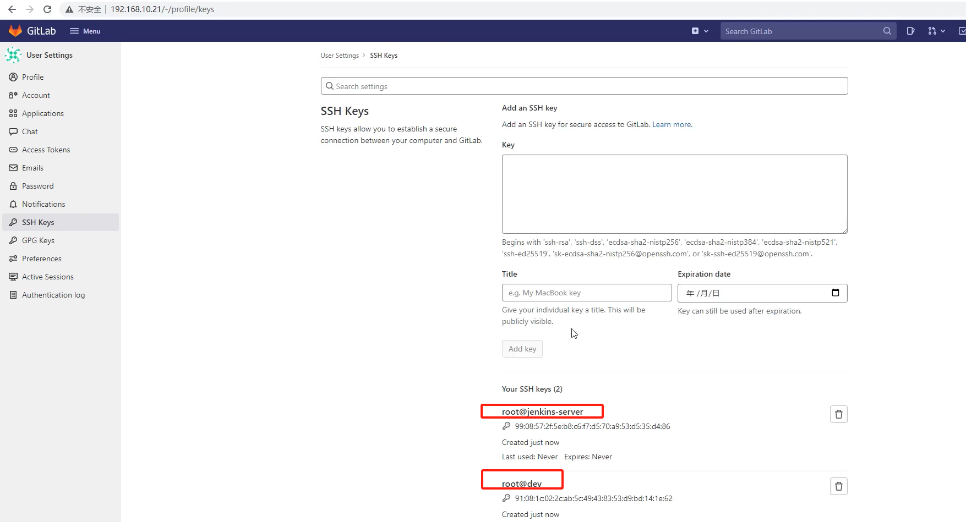This screenshot has width=966, height=522.
Task: Open Access Tokens page
Action: pyautogui.click(x=61, y=150)
